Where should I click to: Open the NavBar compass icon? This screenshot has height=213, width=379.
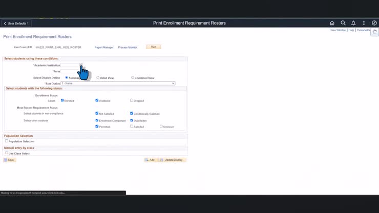pos(374,23)
